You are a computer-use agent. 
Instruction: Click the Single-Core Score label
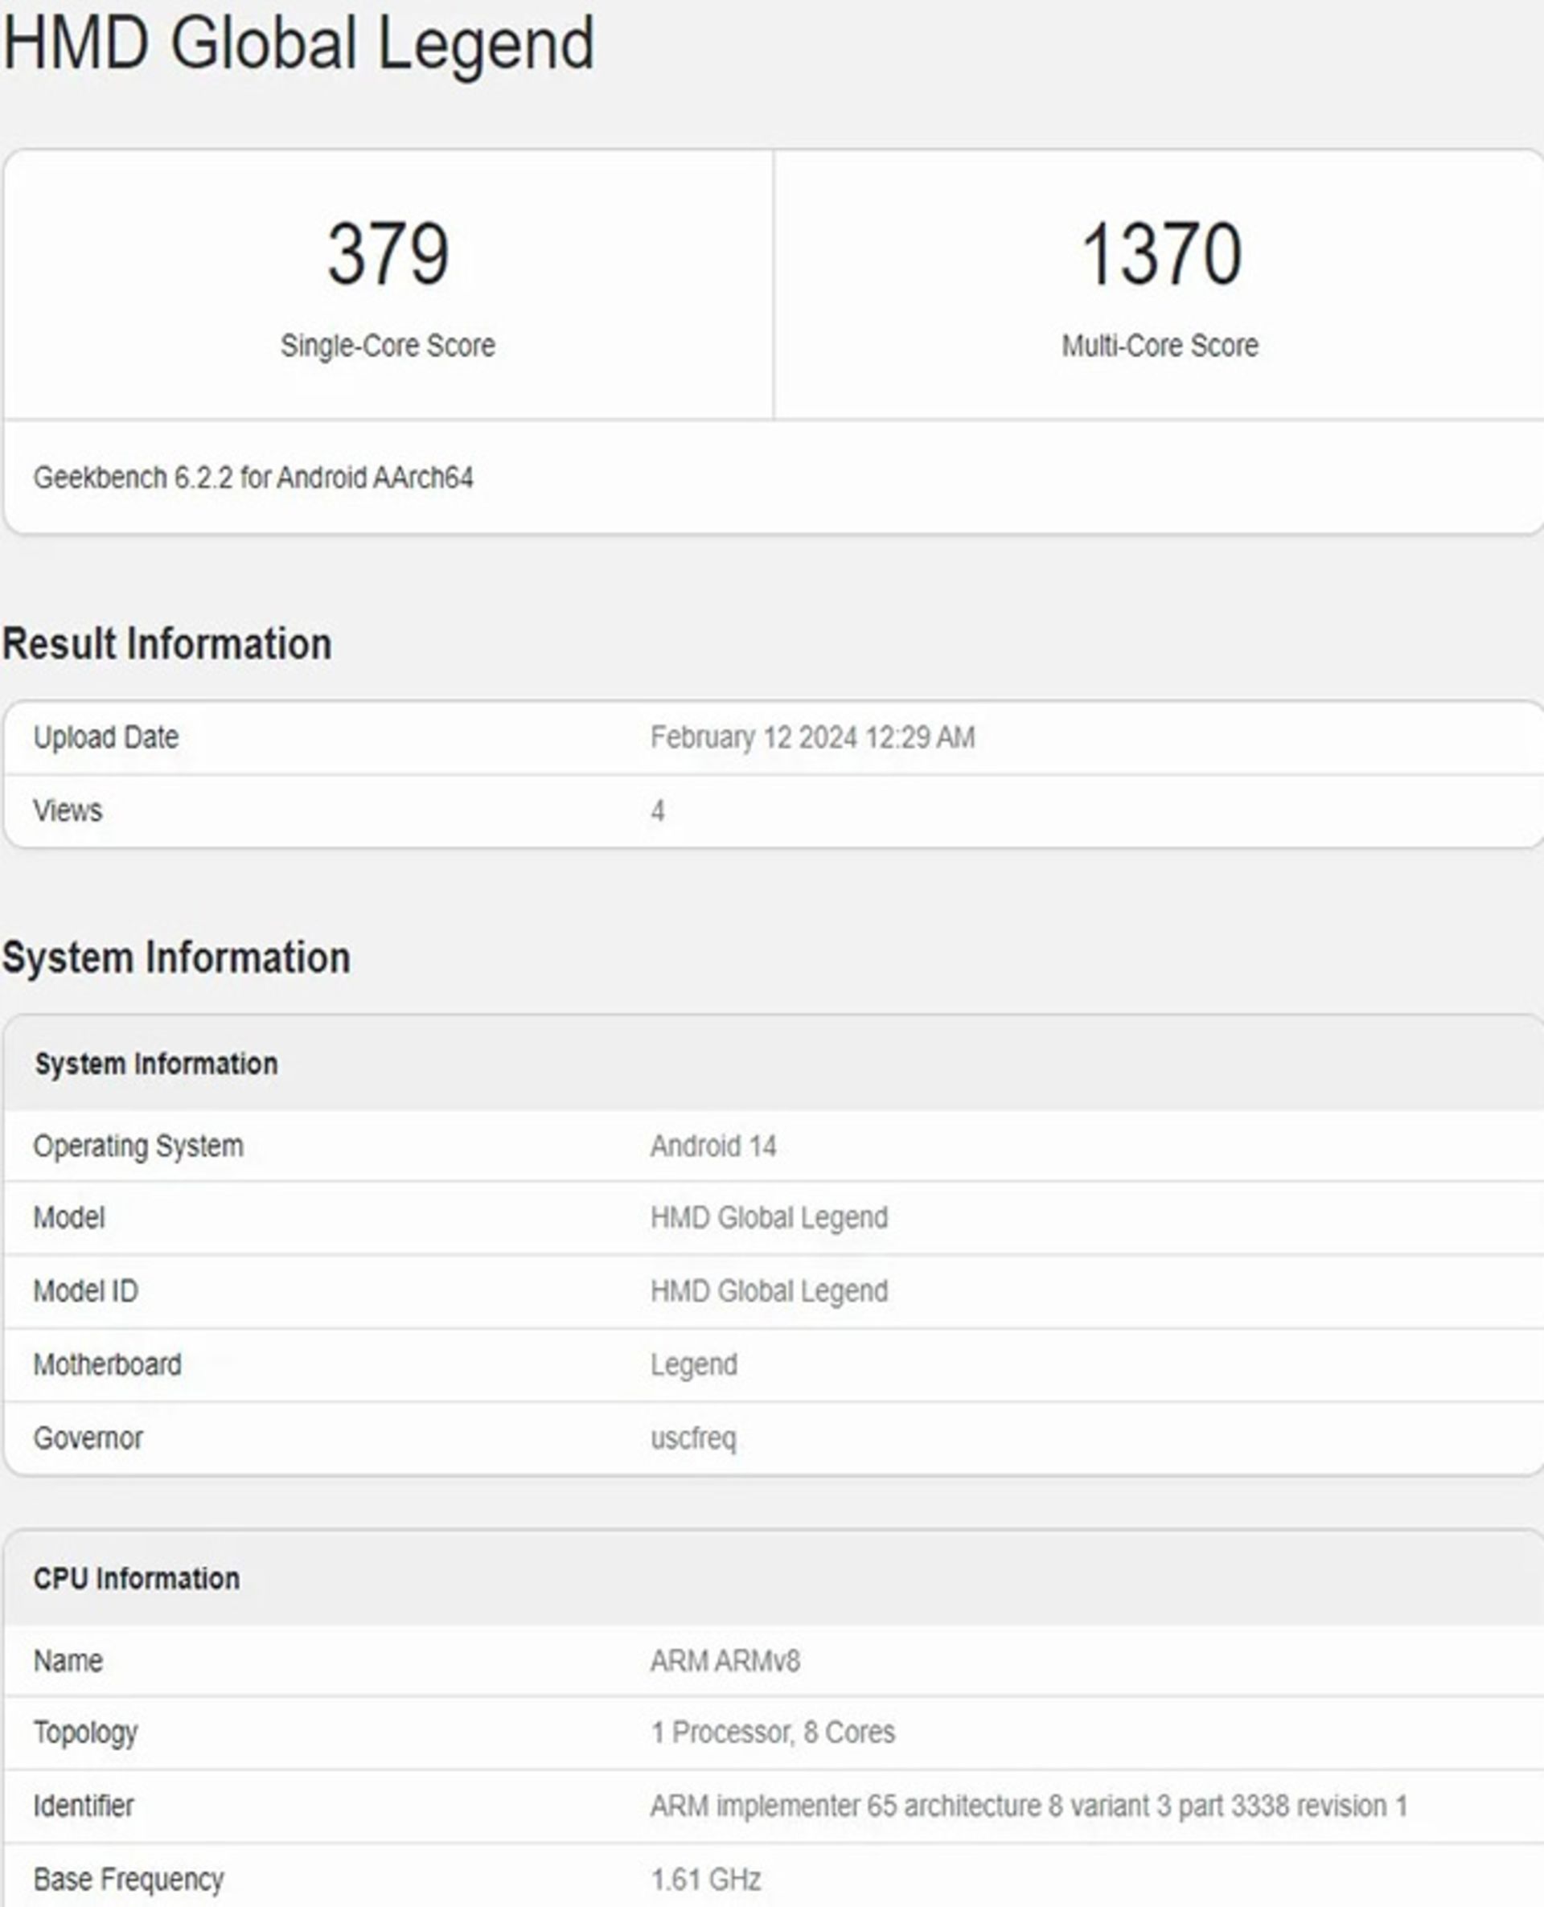[x=388, y=345]
